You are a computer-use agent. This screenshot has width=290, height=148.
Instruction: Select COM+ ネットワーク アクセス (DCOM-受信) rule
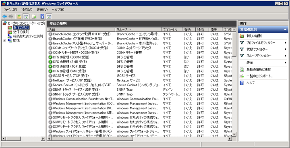[x=140, y=48]
